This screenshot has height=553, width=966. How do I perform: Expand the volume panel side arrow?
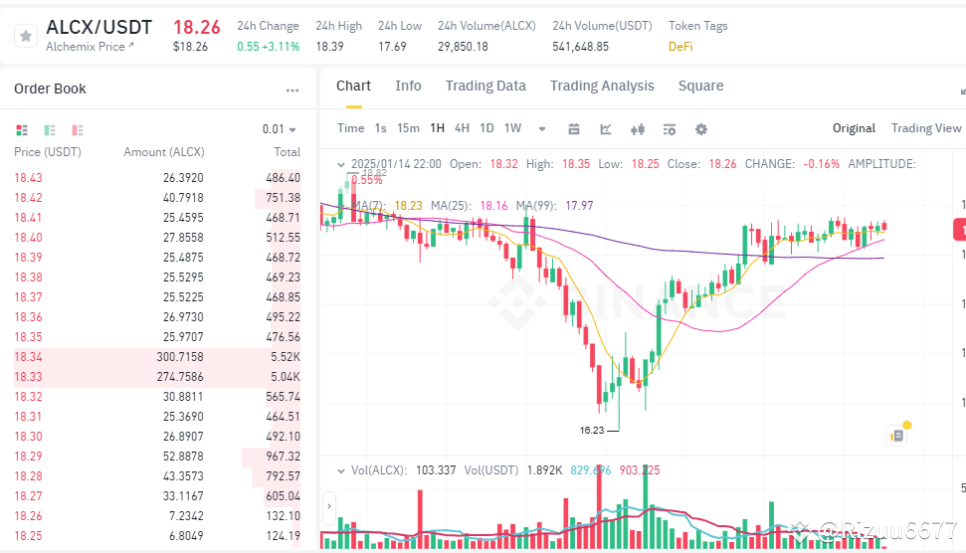pos(329,506)
